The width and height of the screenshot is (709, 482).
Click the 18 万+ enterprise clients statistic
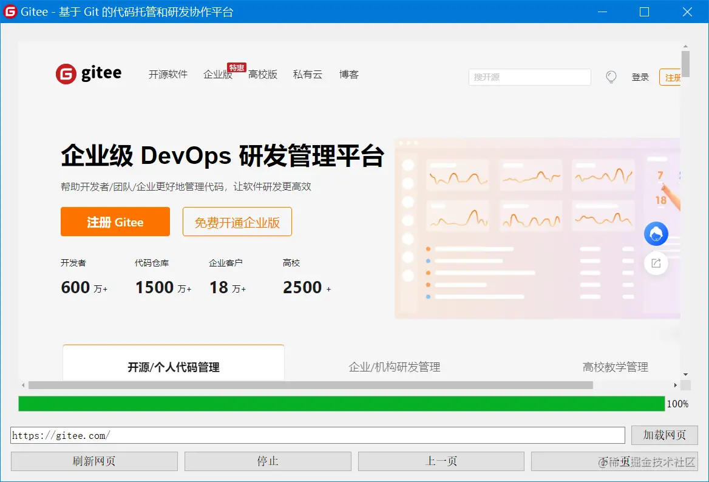tap(228, 288)
